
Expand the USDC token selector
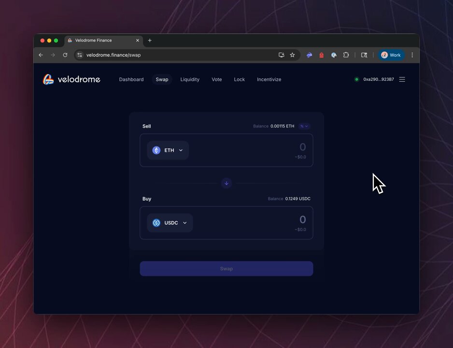(x=170, y=223)
